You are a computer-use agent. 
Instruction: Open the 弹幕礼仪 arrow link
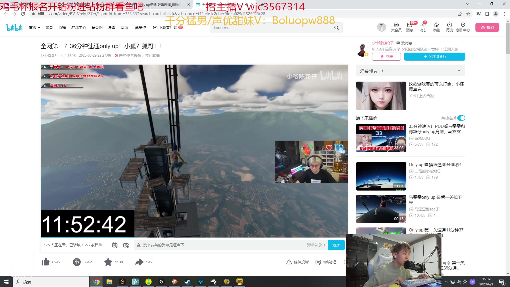tap(316, 245)
